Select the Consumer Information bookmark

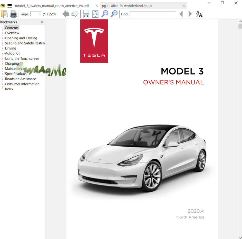coord(22,84)
